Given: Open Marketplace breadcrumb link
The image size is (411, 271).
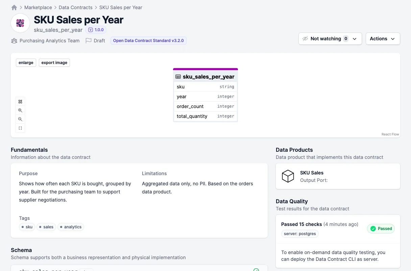Looking at the screenshot, I should [x=38, y=7].
